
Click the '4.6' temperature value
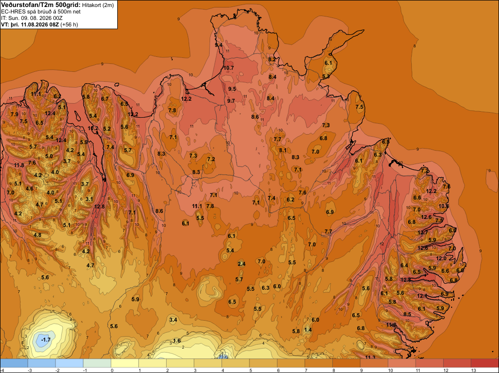29,188
